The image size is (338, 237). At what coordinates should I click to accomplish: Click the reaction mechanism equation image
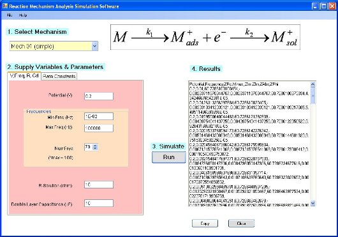tap(205, 37)
